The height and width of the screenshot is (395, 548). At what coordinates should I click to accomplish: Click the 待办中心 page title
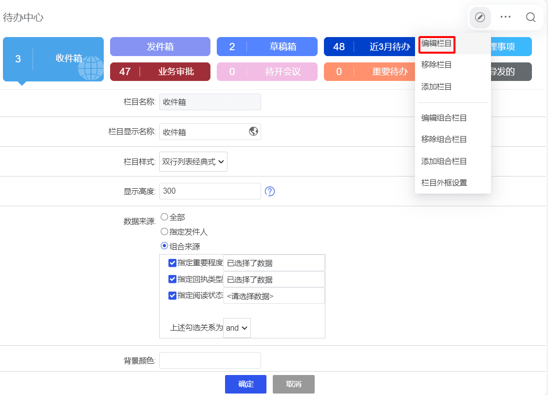pos(23,18)
